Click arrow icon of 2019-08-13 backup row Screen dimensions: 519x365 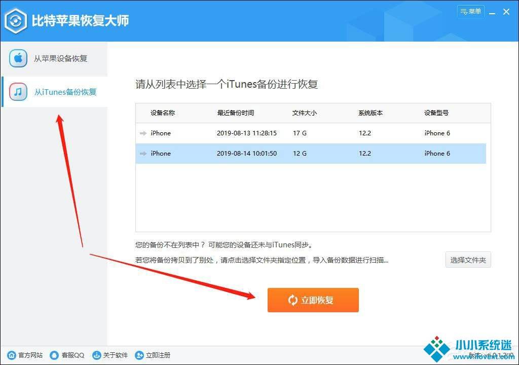tap(143, 133)
